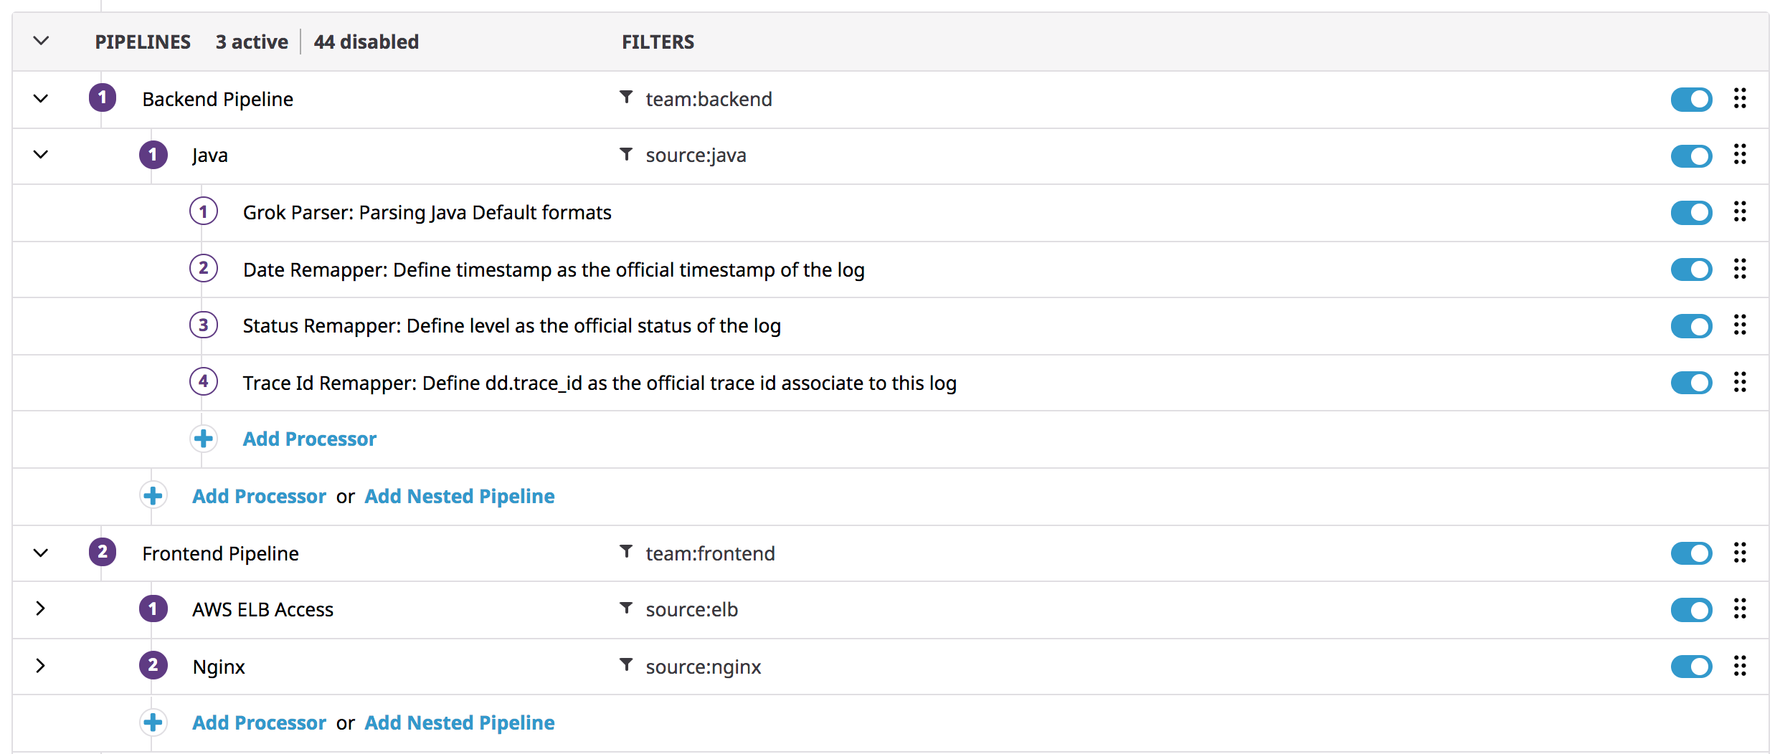Disable the Backend Pipeline toggle
1780x754 pixels.
[1691, 99]
